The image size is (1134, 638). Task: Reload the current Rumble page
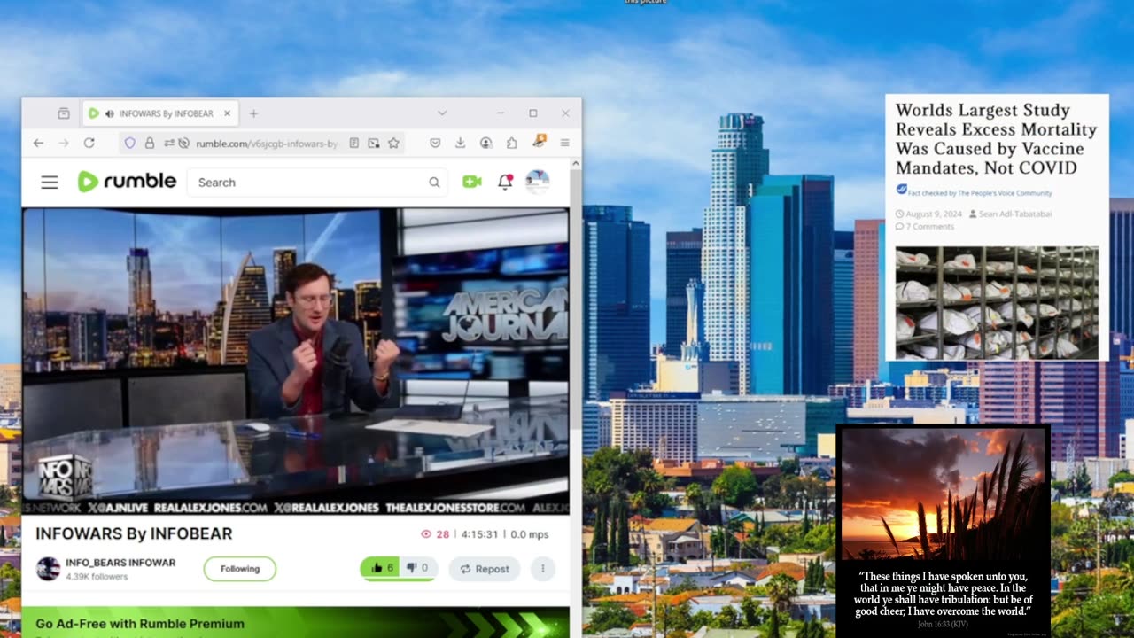89,143
